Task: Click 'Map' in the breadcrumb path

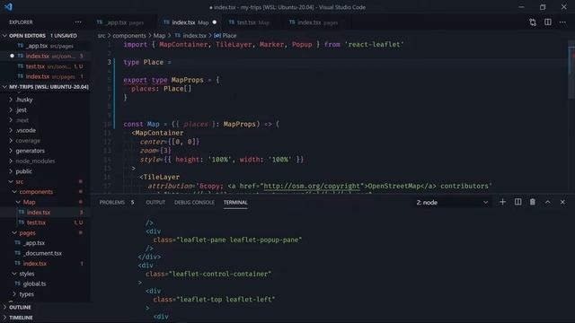Action: [159, 36]
